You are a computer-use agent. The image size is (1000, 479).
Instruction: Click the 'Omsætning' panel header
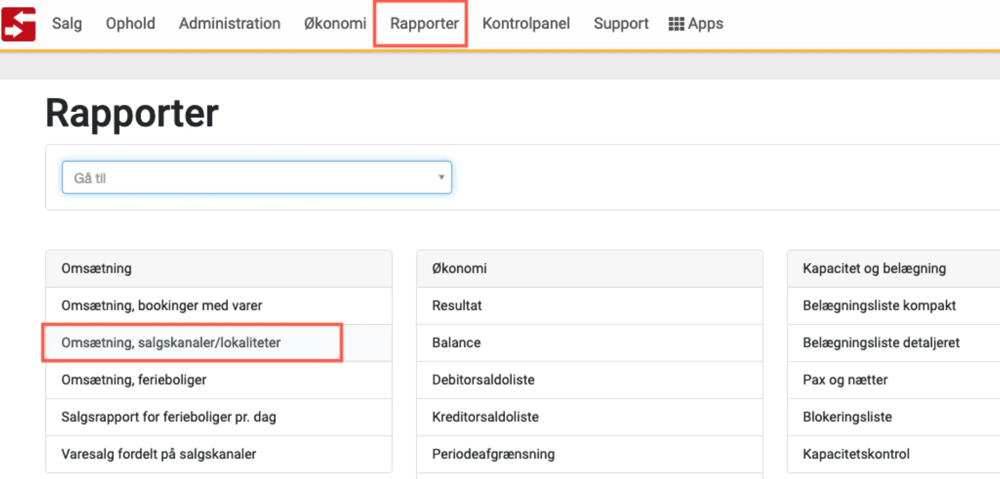219,268
